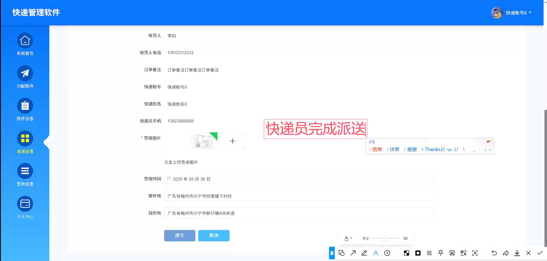
Task: Confirm screenshot with the checkmark
Action: pyautogui.click(x=540, y=253)
